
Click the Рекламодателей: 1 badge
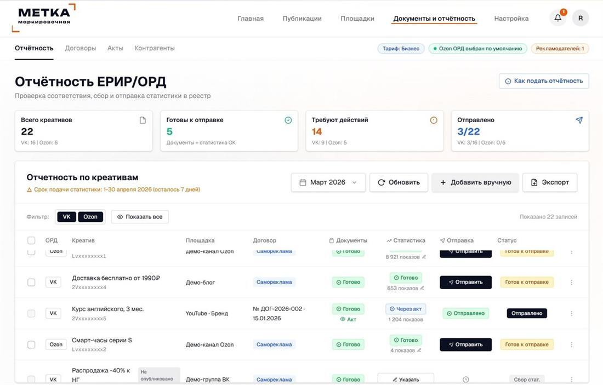pos(560,48)
